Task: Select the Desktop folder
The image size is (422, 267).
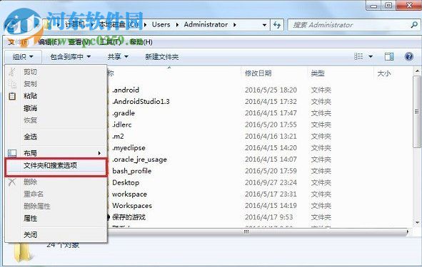Action: (x=126, y=182)
